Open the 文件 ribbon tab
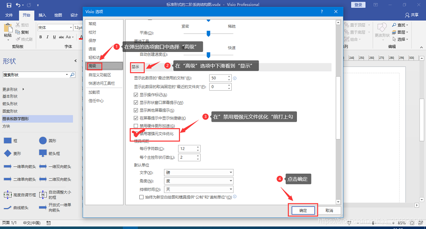This screenshot has width=426, height=229. 9,15
